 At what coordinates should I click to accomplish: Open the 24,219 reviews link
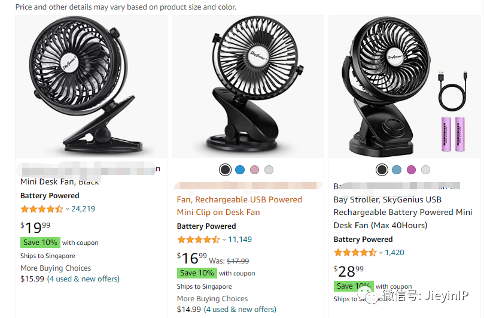tap(83, 209)
